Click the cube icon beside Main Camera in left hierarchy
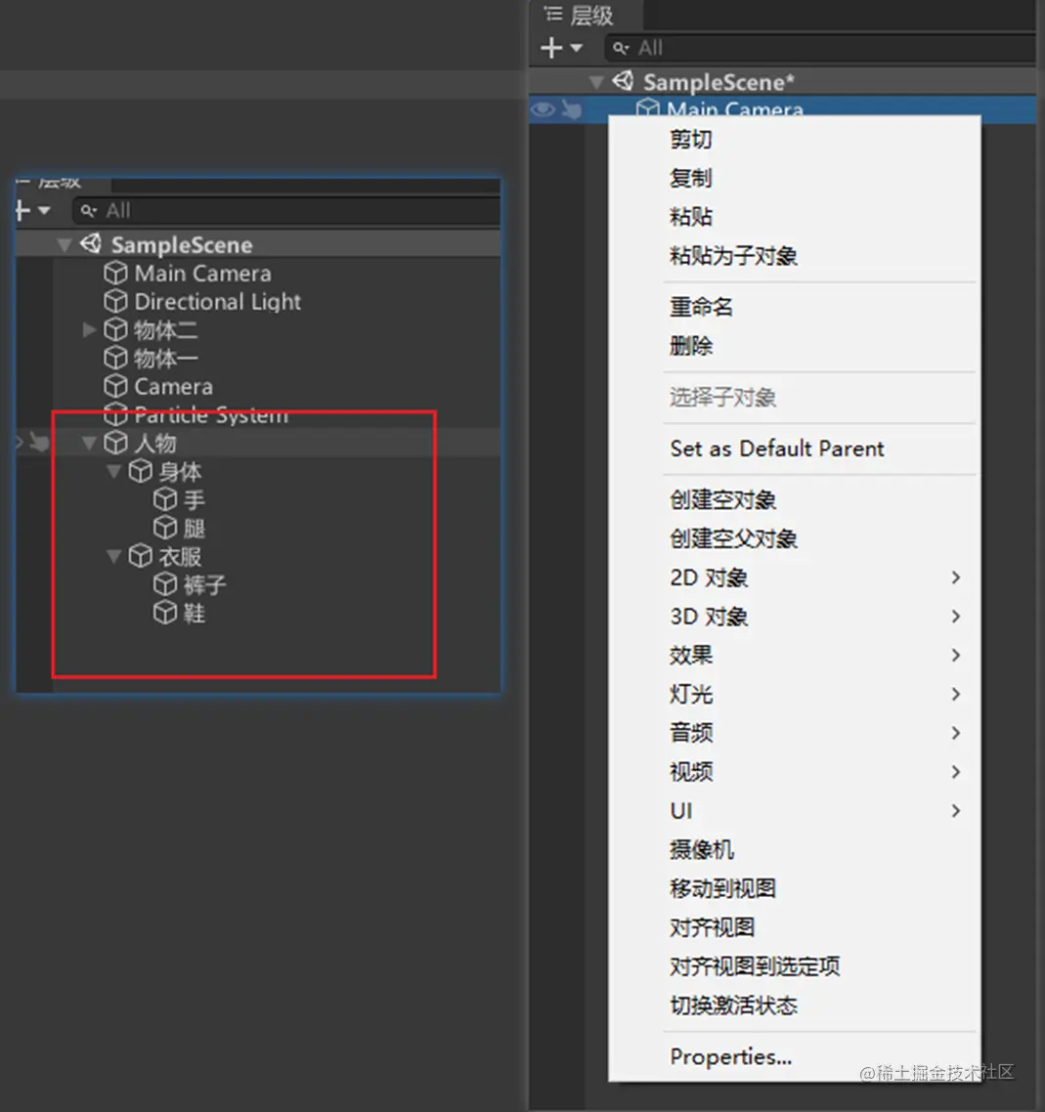Screen dimensions: 1045x1112 click(x=115, y=273)
